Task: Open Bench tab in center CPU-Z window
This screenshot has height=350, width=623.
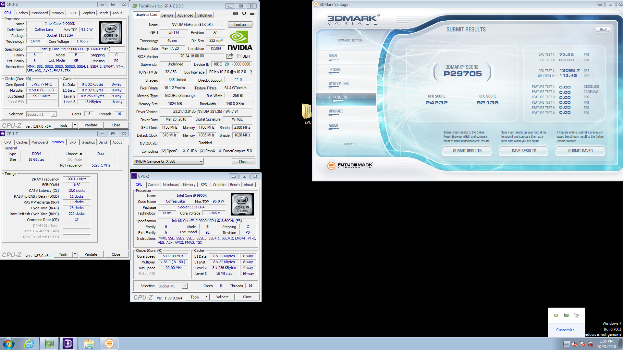Action: tap(235, 185)
